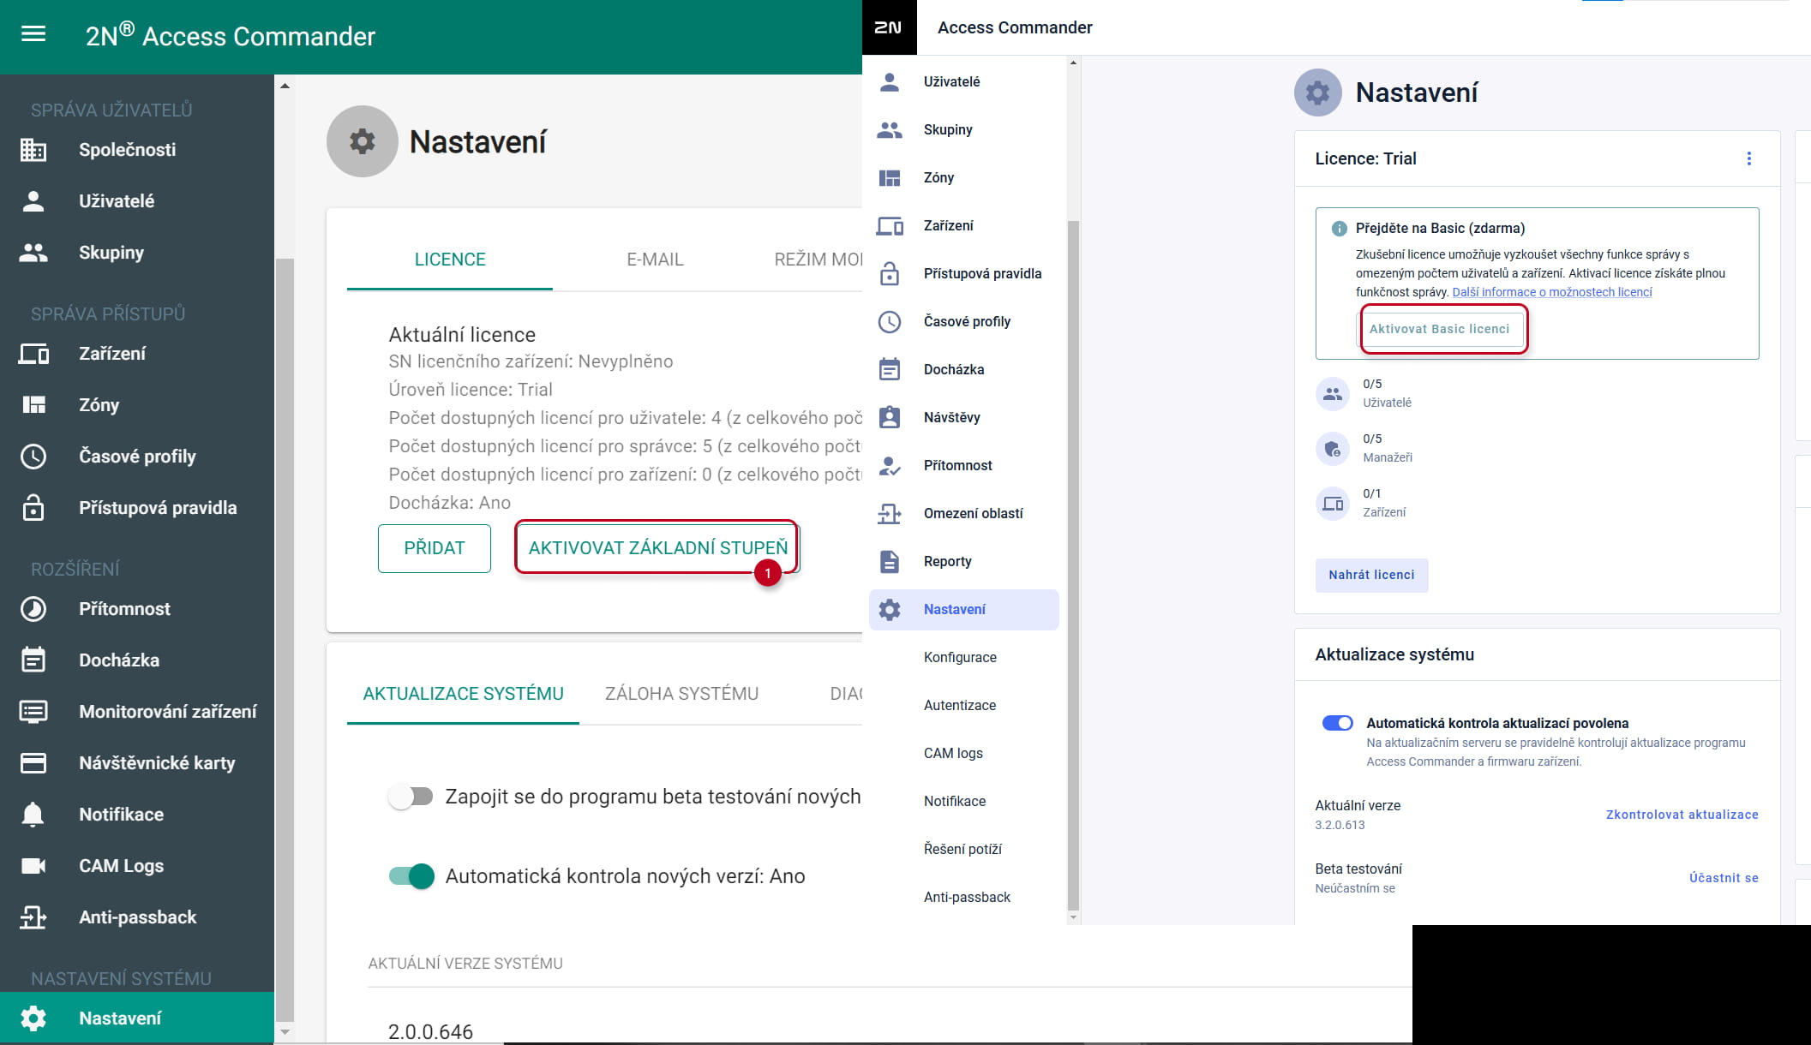Switch to LICENCE tab
This screenshot has height=1045, width=1811.
450,260
